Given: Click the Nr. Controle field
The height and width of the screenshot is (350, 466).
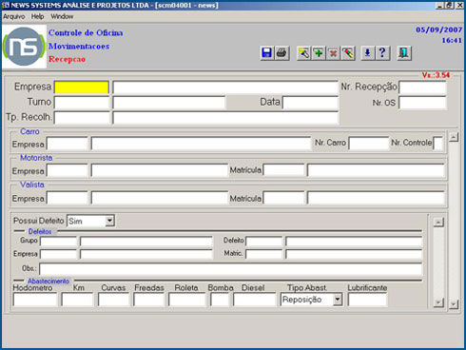Looking at the screenshot, I should (x=437, y=144).
